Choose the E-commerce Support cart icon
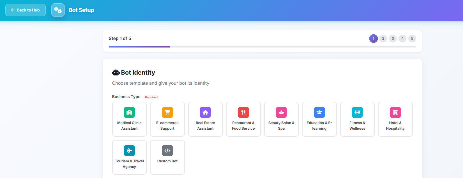Viewport: 463px width, 178px height. point(167,112)
